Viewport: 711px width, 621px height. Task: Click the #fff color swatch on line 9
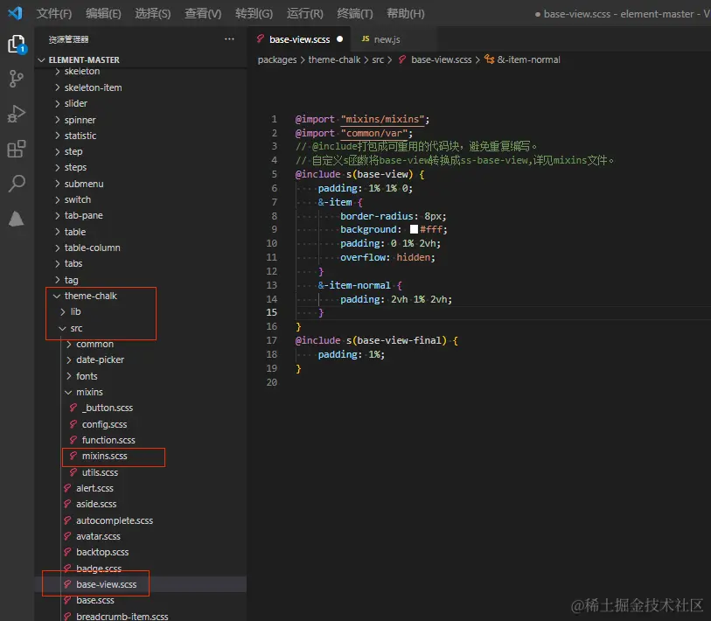click(x=414, y=229)
